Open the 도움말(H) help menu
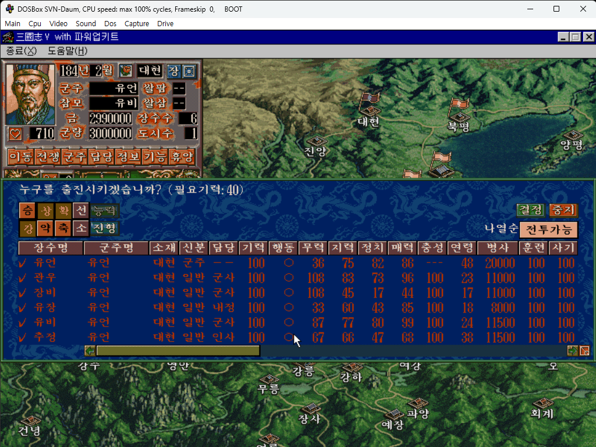Screen dimensions: 596x447 tap(68, 51)
